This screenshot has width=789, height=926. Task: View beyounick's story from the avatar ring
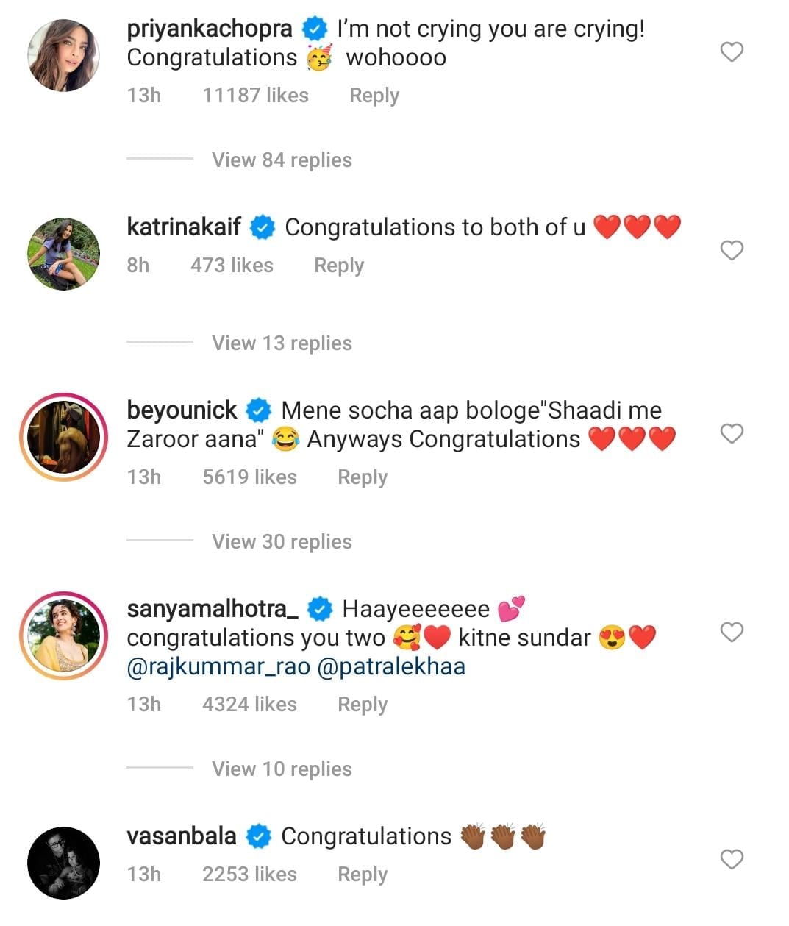[63, 437]
